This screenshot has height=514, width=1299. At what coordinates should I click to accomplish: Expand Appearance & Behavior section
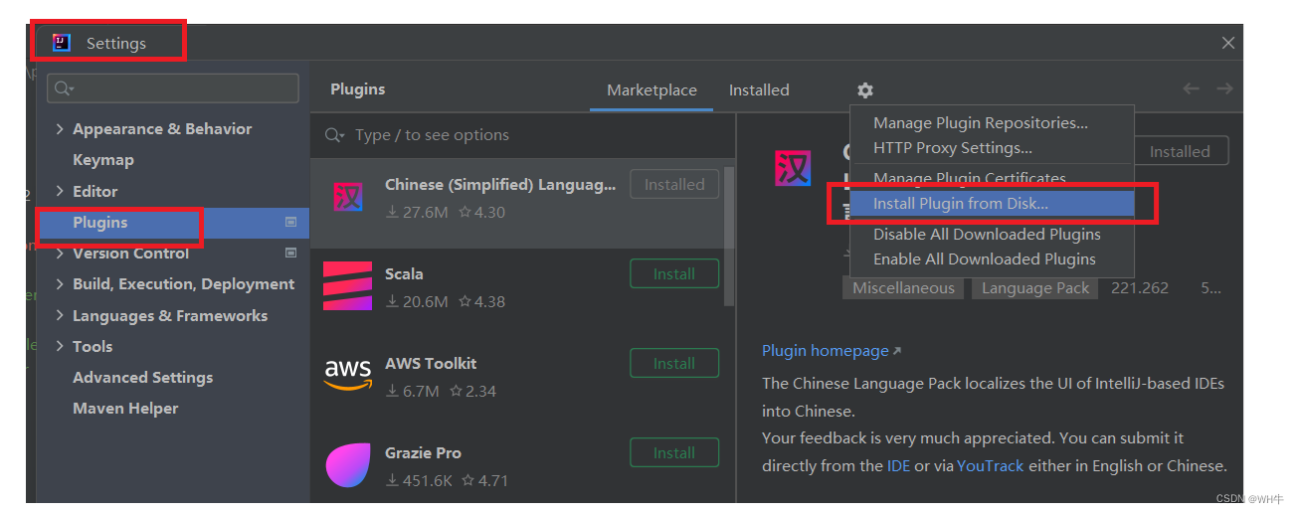pos(60,129)
